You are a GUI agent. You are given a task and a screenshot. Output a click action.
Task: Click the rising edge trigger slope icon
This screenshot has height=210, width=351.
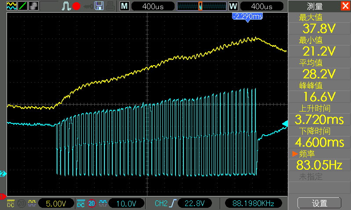tap(173, 203)
